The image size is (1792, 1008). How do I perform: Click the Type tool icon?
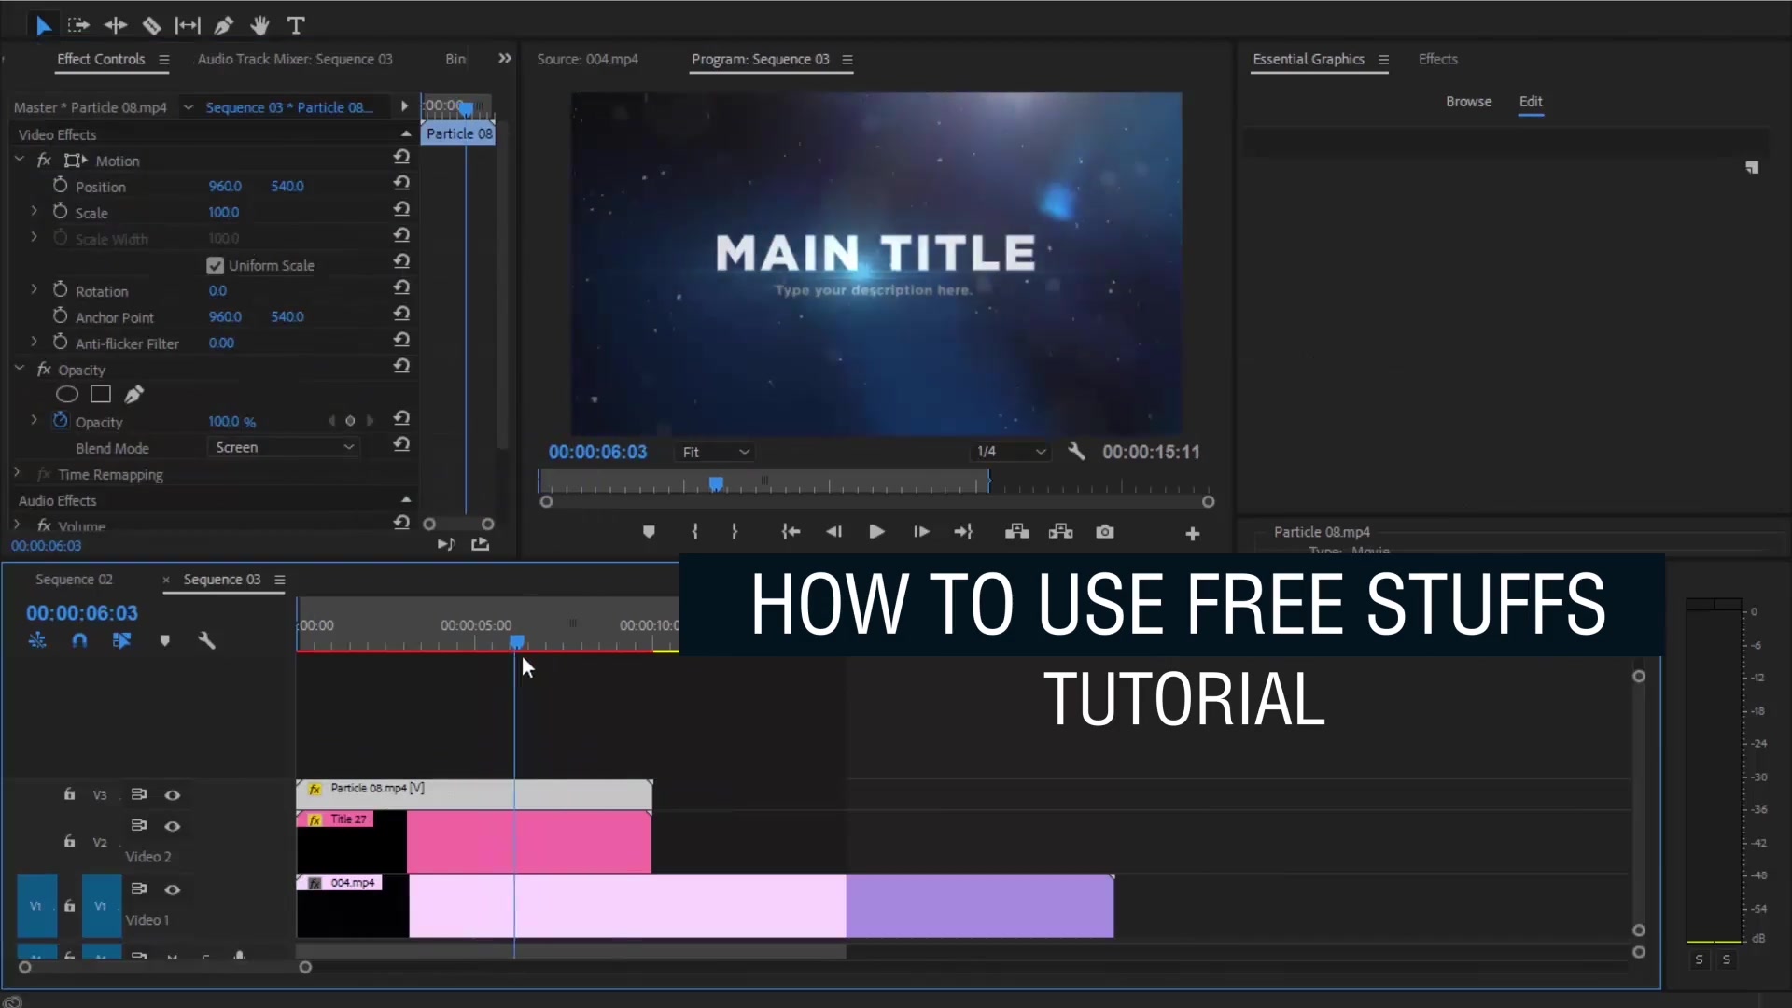pyautogui.click(x=297, y=24)
